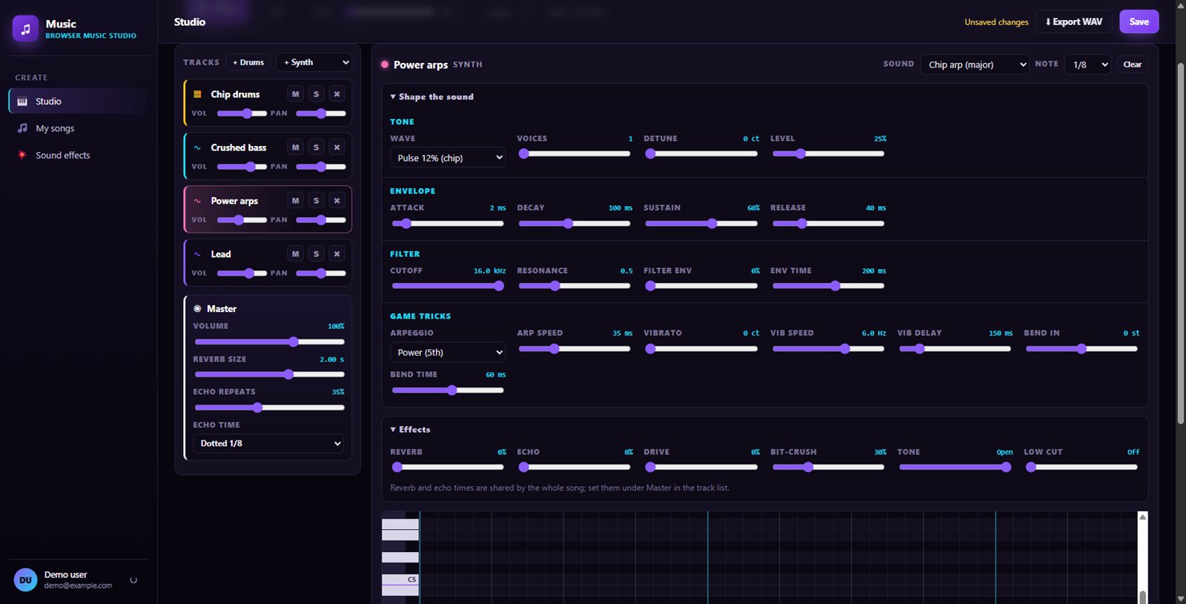Click the Sound effects burst icon
1186x604 pixels.
[x=22, y=155]
